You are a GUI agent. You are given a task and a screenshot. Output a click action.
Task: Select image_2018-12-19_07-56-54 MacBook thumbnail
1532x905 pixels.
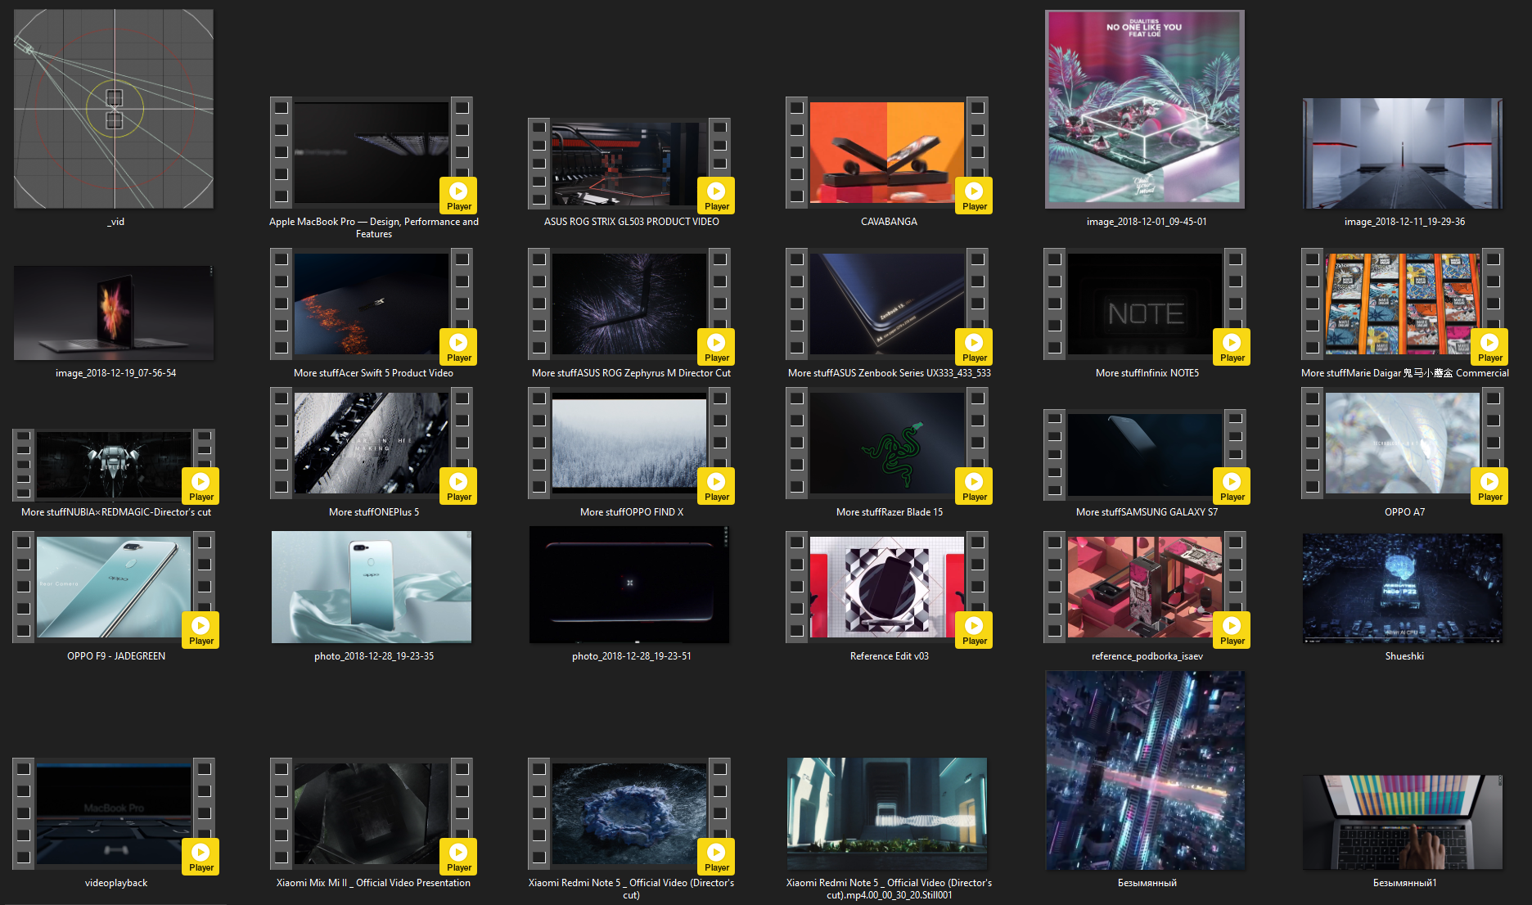pos(114,313)
